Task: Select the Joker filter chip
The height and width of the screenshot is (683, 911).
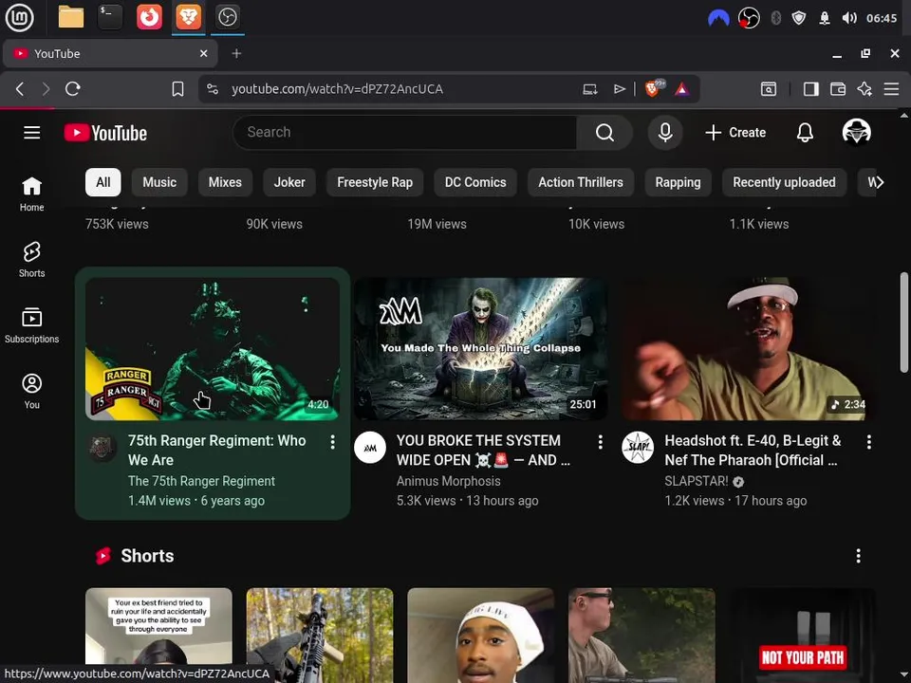Action: pyautogui.click(x=289, y=182)
